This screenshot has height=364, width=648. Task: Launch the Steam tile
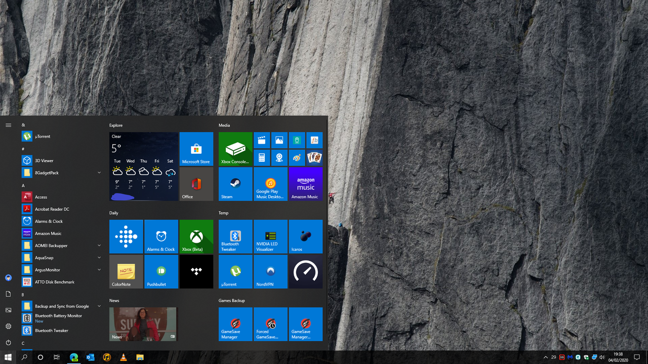[x=235, y=184]
